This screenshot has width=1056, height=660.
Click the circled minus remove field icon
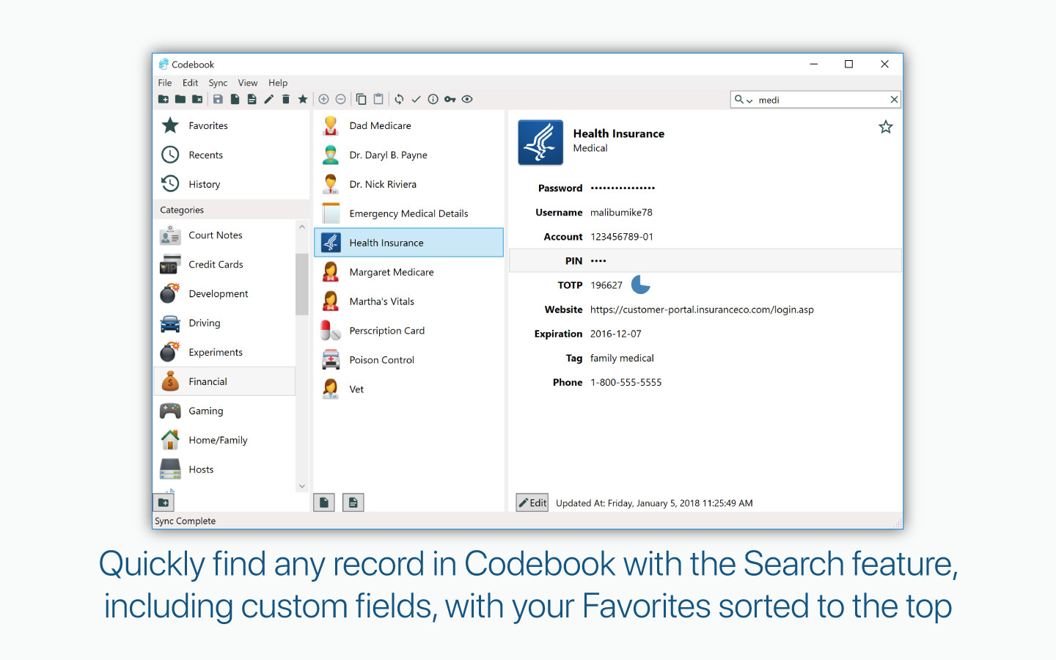tap(340, 99)
